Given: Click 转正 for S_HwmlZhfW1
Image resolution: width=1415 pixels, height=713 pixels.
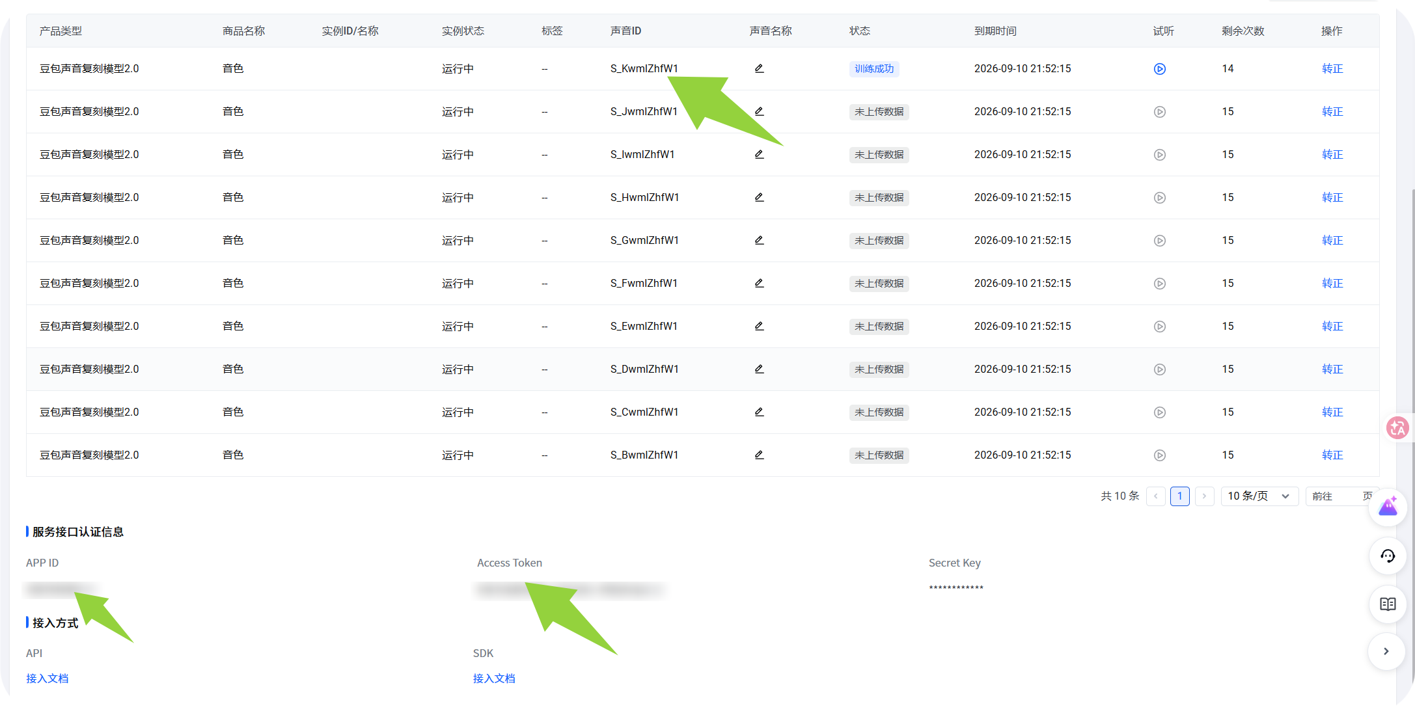Looking at the screenshot, I should pos(1332,197).
